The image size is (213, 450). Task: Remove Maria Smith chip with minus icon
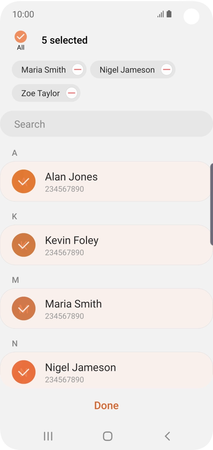[x=78, y=70]
